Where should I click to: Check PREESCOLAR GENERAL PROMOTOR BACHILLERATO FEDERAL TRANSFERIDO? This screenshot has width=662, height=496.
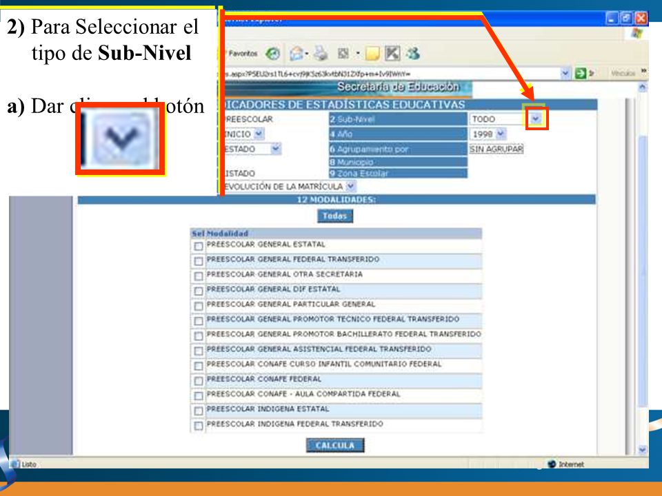199,336
